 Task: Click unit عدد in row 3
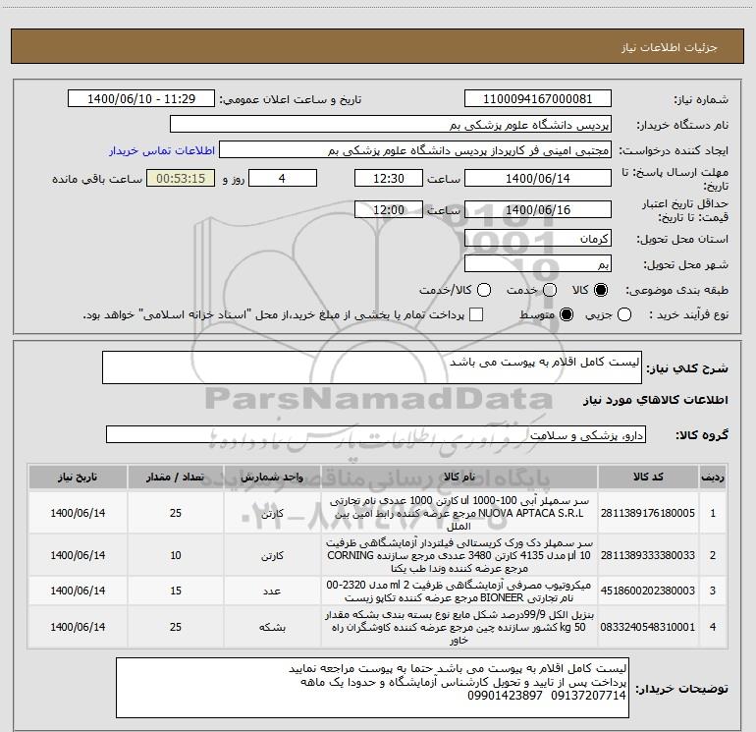272,591
